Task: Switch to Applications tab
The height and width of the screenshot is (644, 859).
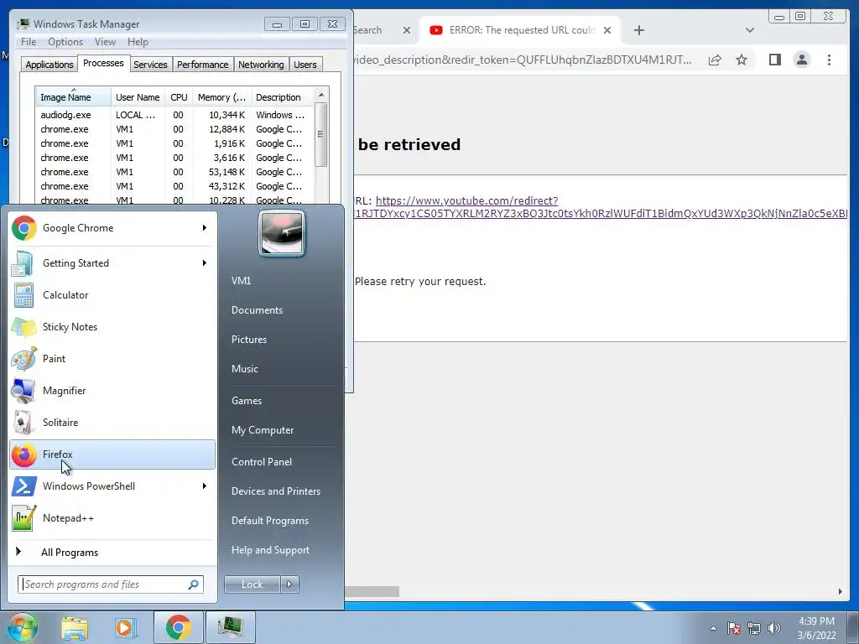Action: 49,65
